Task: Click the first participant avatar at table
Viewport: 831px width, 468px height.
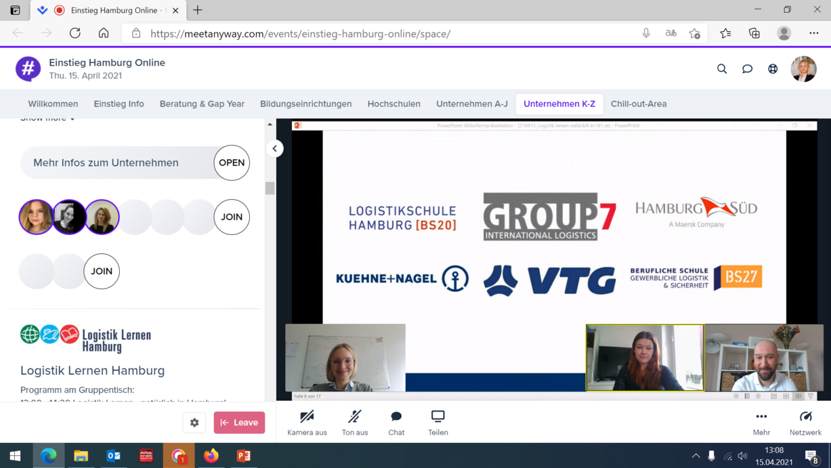Action: click(x=37, y=217)
